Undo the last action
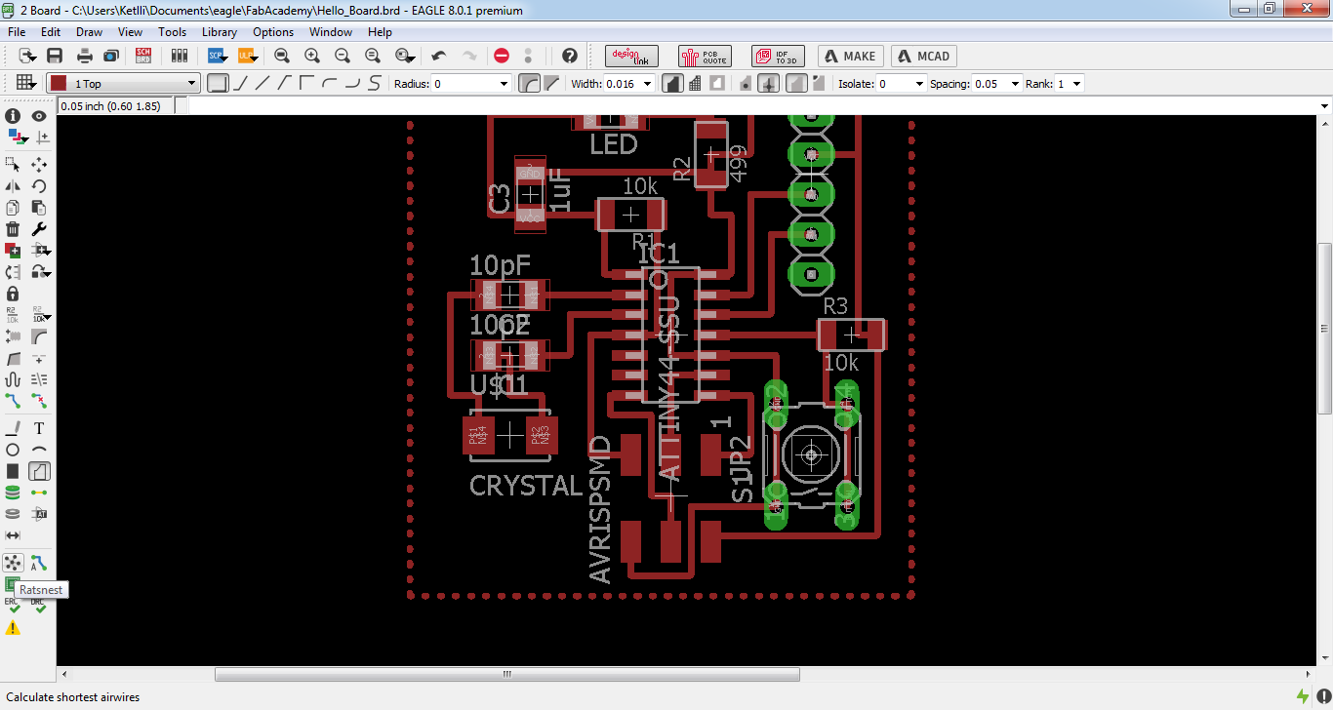The image size is (1333, 710). coord(439,56)
